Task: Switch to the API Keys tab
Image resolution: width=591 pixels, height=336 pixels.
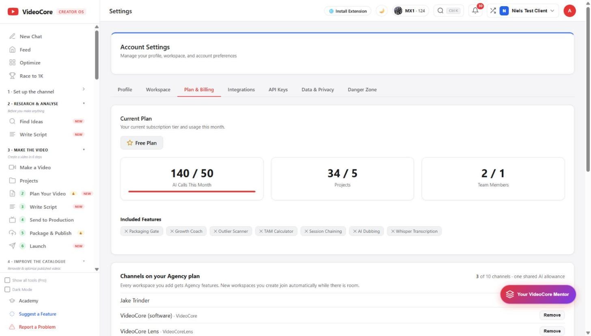Action: pos(278,89)
